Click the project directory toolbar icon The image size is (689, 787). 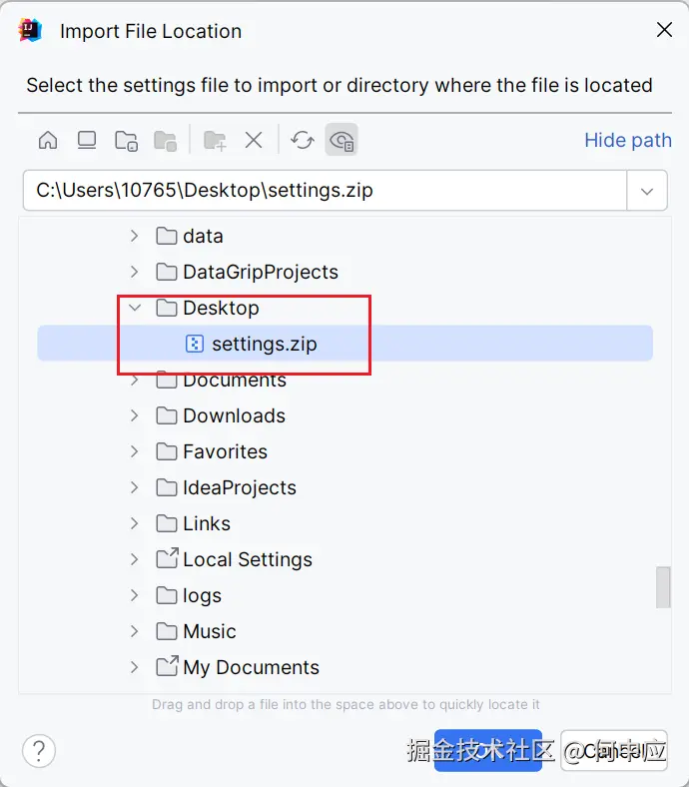click(126, 140)
